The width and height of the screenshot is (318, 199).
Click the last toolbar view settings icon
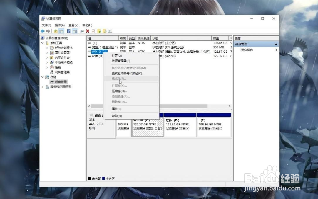pos(110,31)
